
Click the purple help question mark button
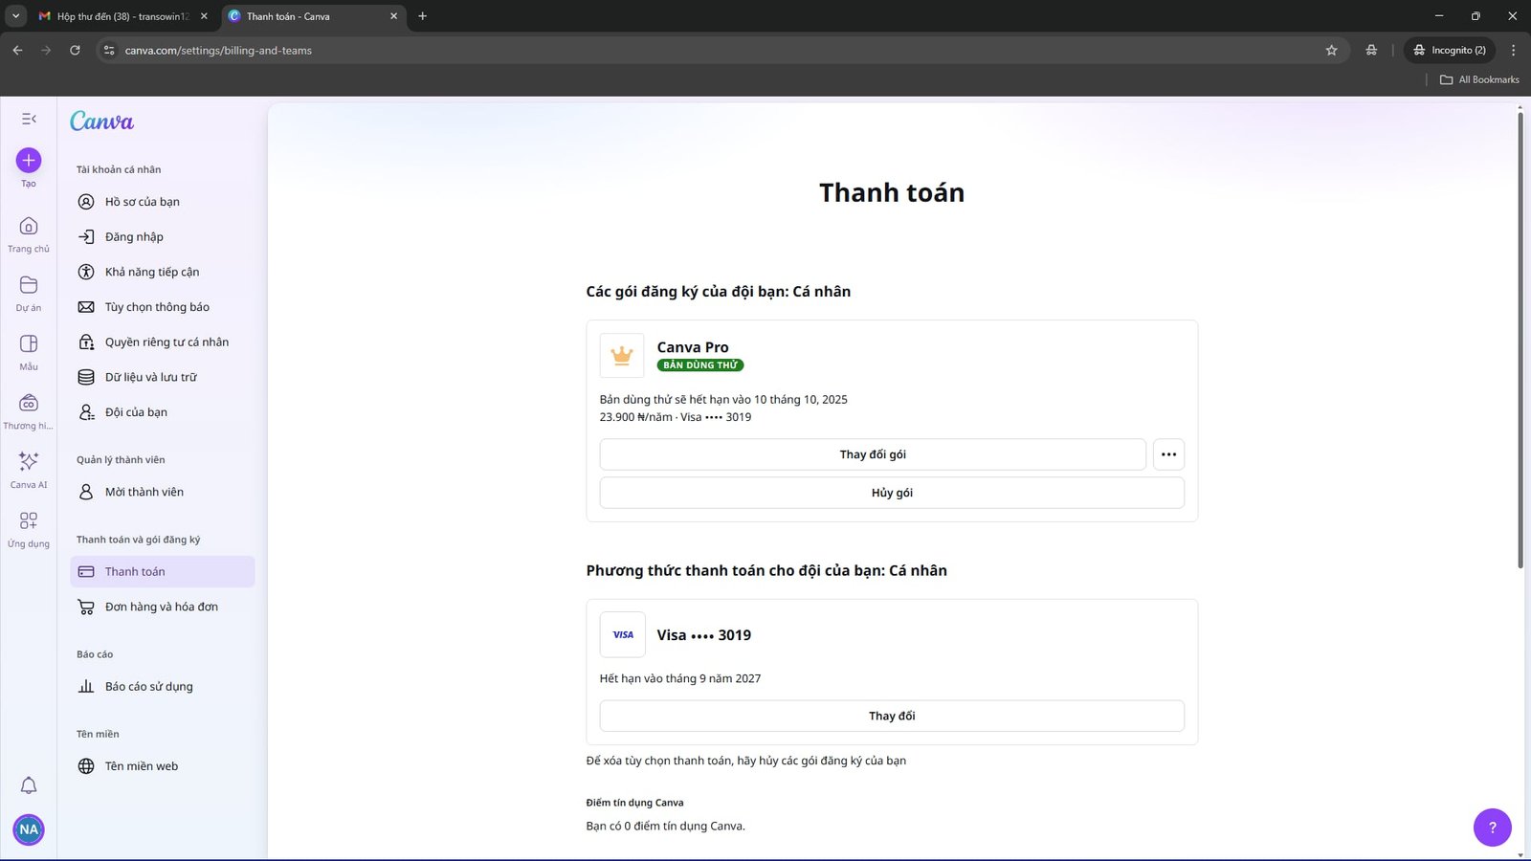point(1492,828)
